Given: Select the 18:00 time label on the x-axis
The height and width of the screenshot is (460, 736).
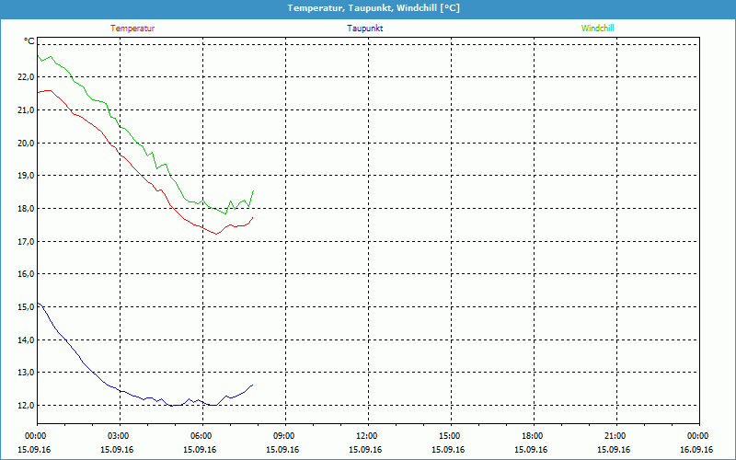Looking at the screenshot, I should tap(533, 436).
